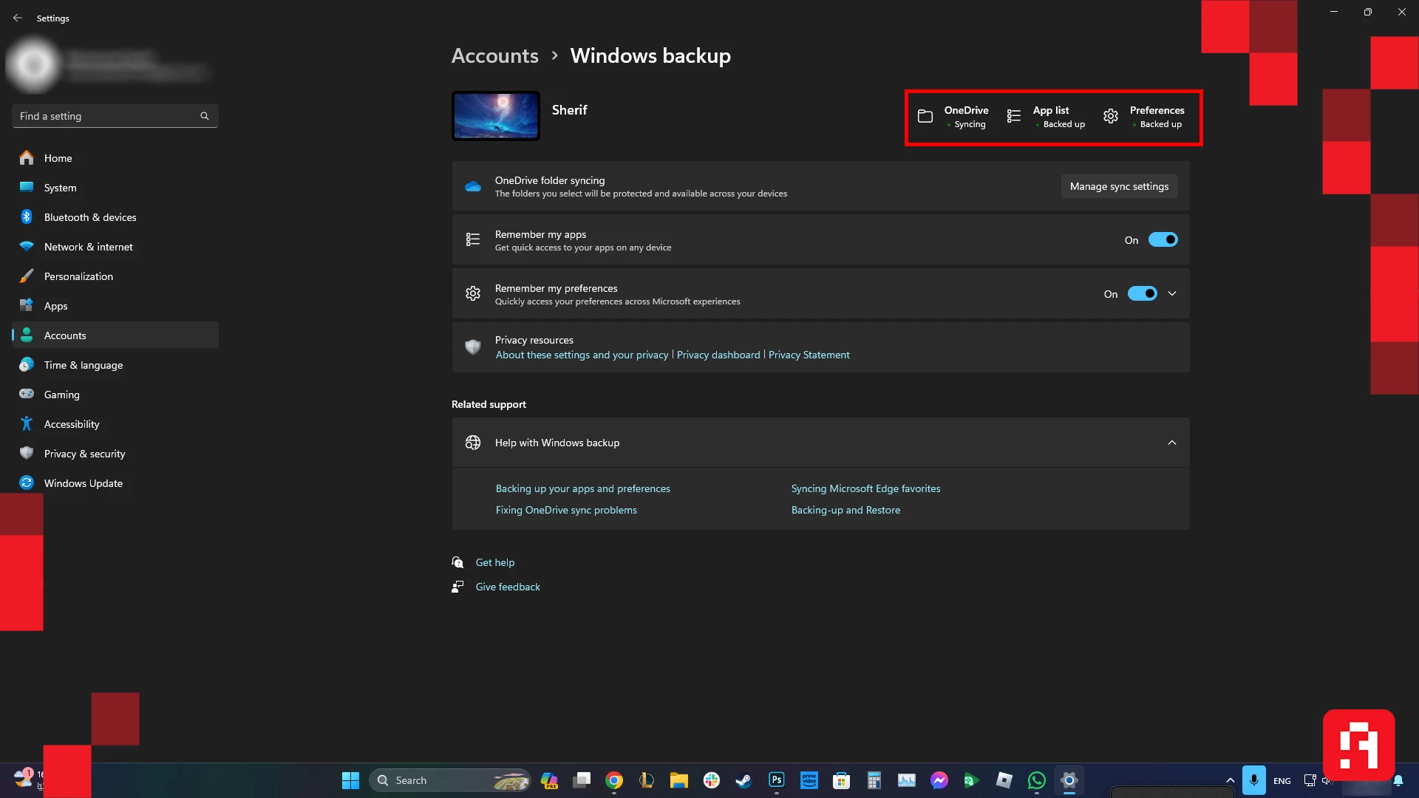The width and height of the screenshot is (1419, 798).
Task: Open Slack from taskbar
Action: click(x=712, y=780)
